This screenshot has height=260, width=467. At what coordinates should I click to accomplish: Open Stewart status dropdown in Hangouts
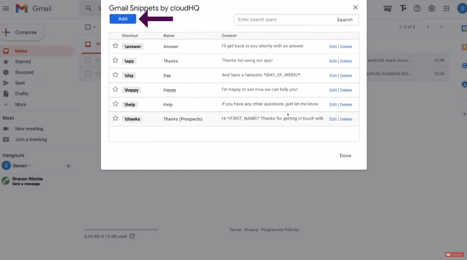(x=30, y=166)
